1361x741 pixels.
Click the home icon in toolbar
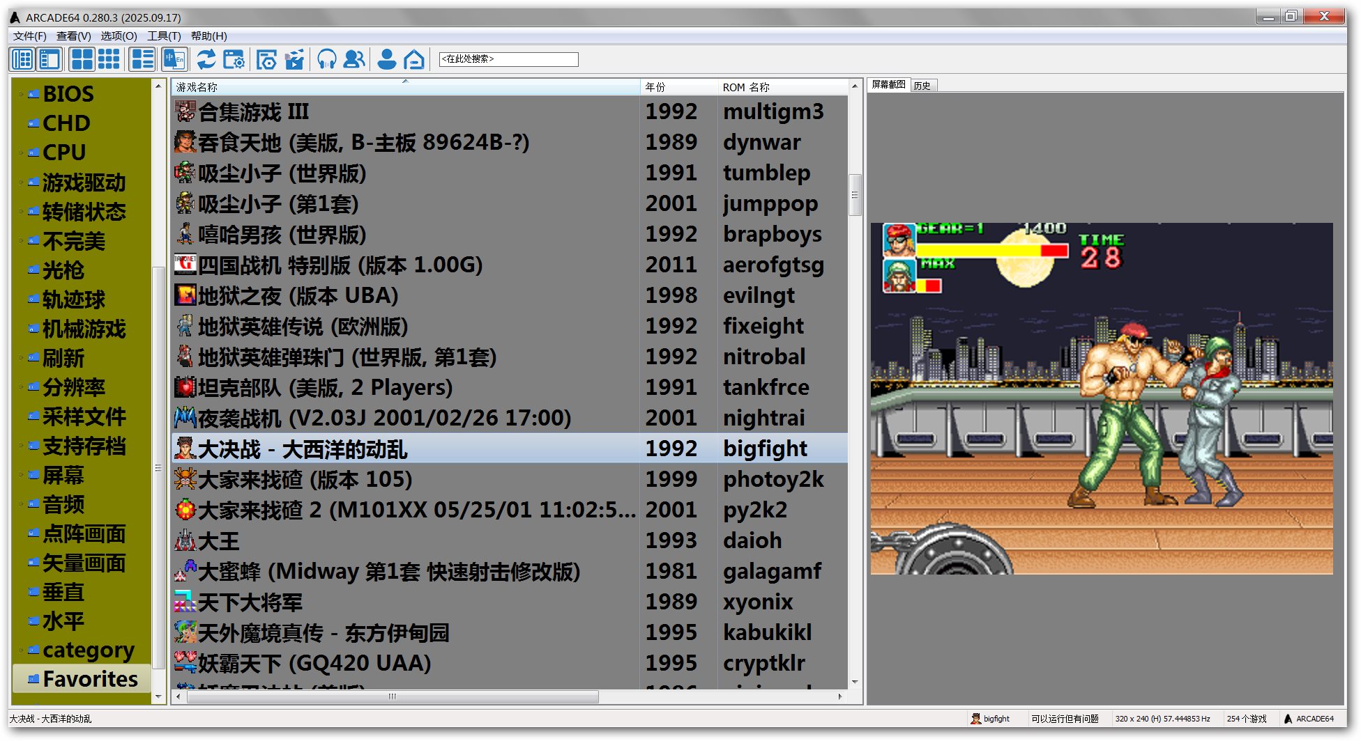pos(414,60)
